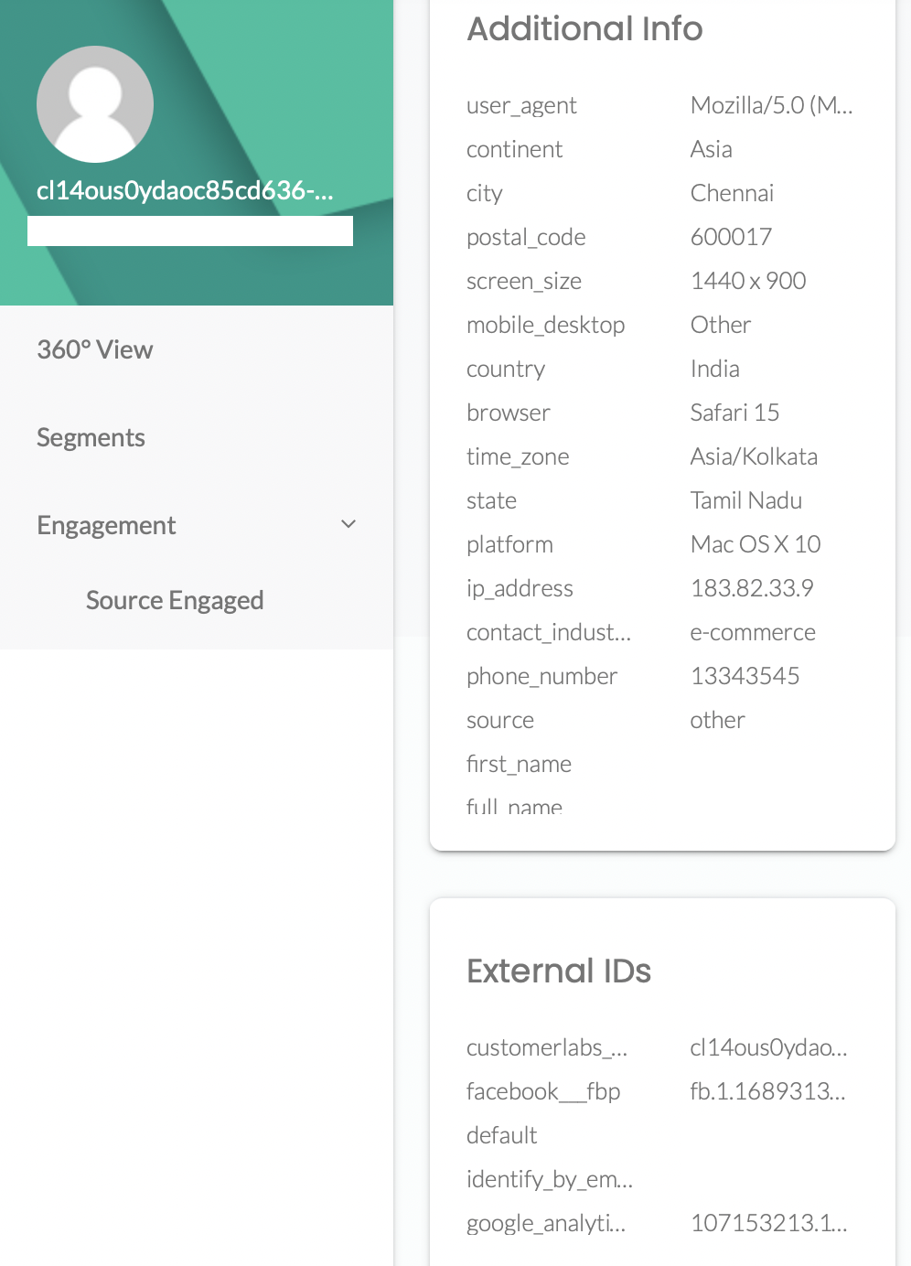Click the time_zone value Asia/Kolkata
Image resolution: width=911 pixels, height=1266 pixels.
click(x=754, y=456)
